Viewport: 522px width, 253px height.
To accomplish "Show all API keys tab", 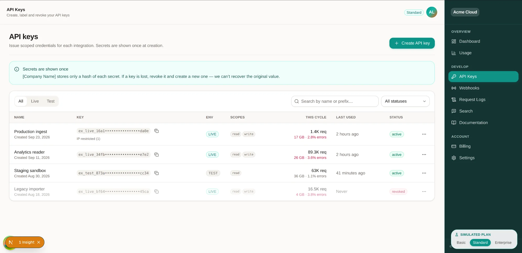I will pyautogui.click(x=21, y=101).
